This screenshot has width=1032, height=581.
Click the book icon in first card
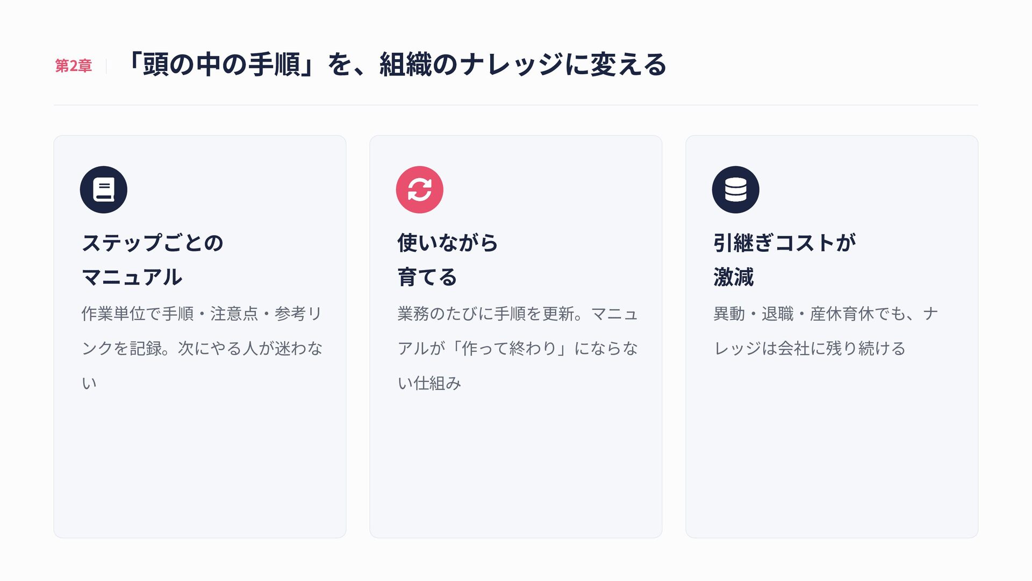104,190
